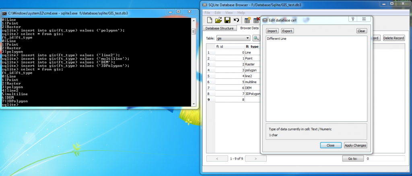Expand the Table dropdown showing gis
The height and width of the screenshot is (176, 412).
[233, 38]
